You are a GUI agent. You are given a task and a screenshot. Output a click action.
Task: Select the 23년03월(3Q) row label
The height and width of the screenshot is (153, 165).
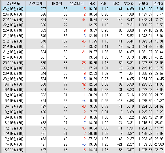tap(13, 14)
